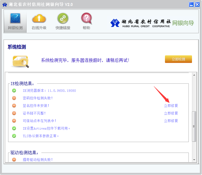Click scrollbar up arrow in results list

point(194,75)
